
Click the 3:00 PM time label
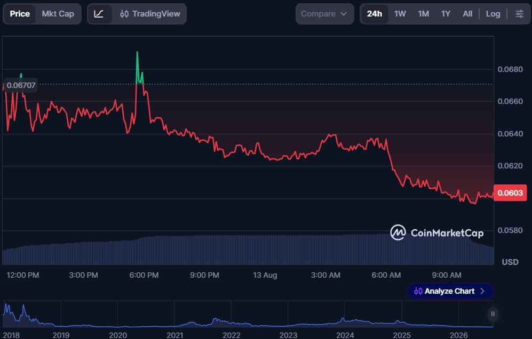[83, 275]
